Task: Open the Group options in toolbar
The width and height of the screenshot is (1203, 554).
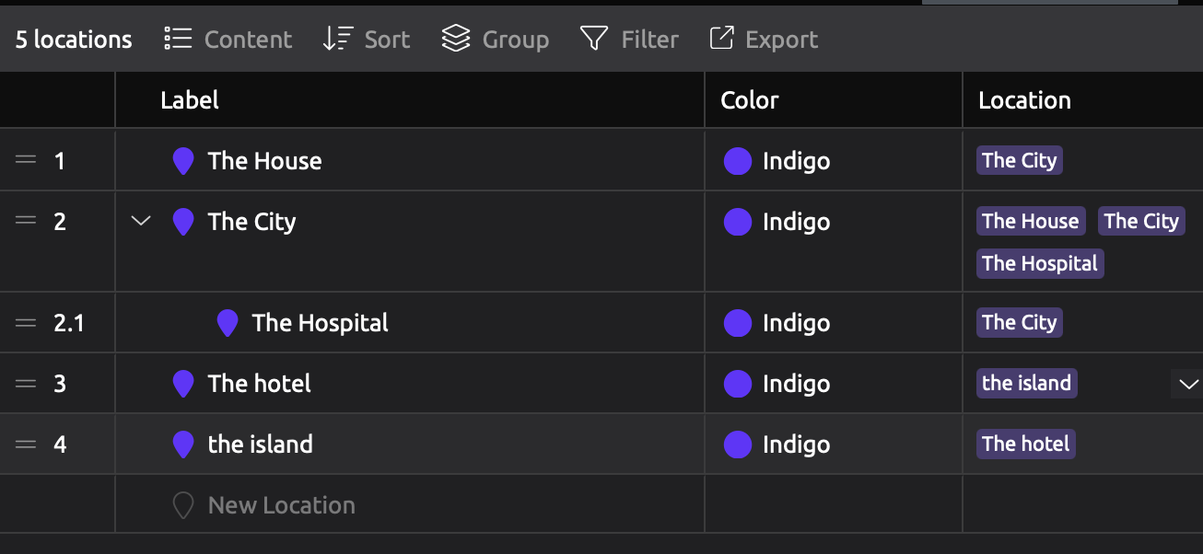Action: tap(496, 40)
